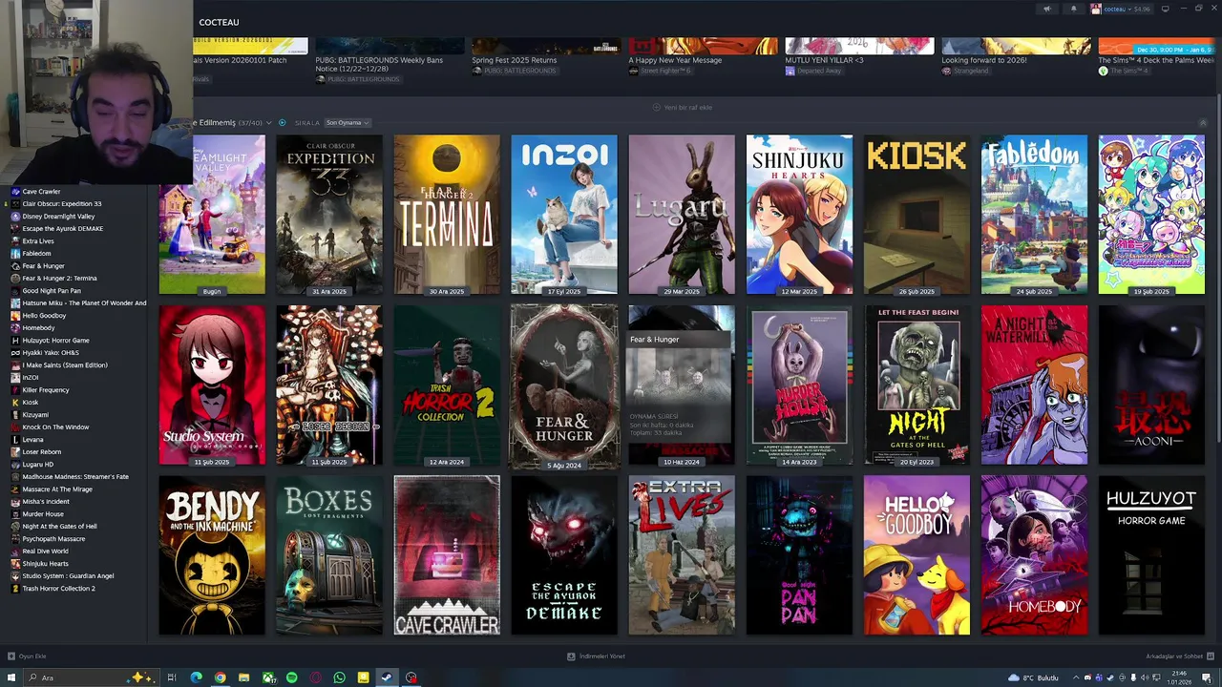Expand the shelf collection name dropdown chevron
1222x687 pixels.
[269, 123]
